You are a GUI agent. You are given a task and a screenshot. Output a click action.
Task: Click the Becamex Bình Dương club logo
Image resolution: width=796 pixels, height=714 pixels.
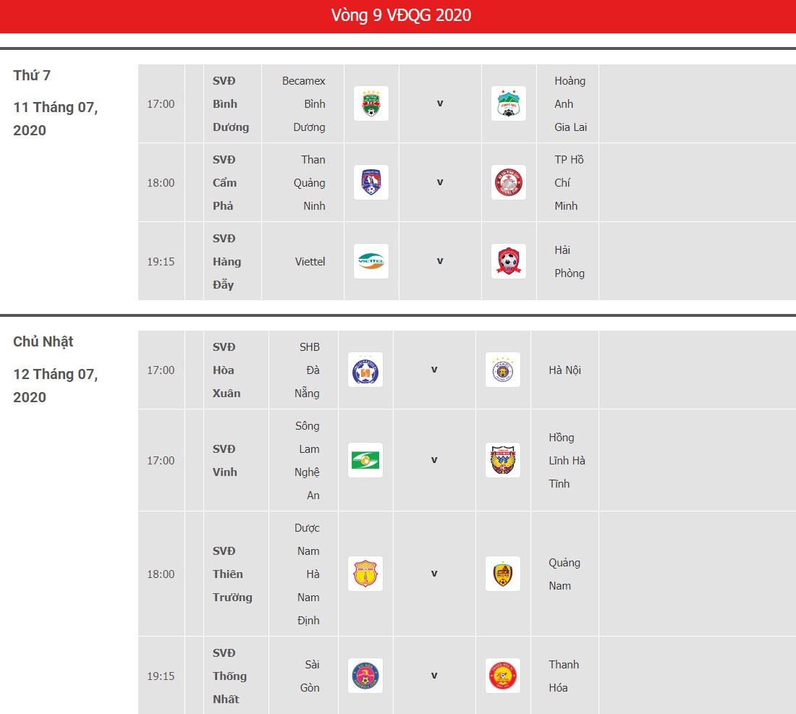pyautogui.click(x=371, y=103)
